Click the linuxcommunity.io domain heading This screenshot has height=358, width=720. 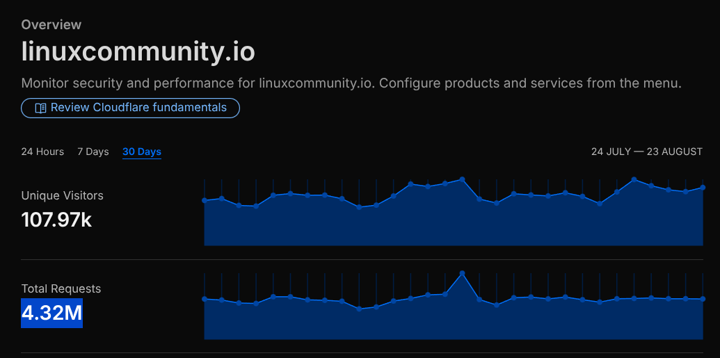click(138, 52)
